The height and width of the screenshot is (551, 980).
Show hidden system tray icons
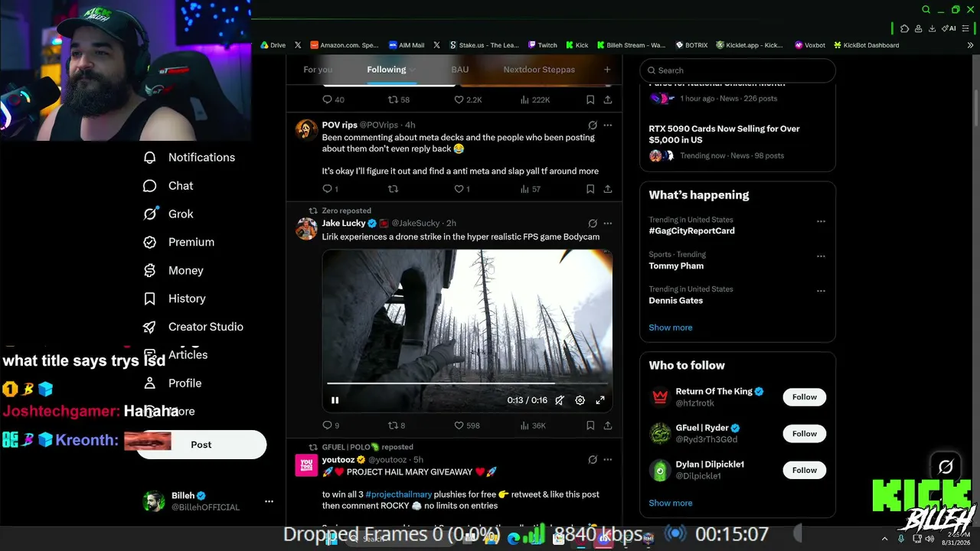pyautogui.click(x=884, y=539)
